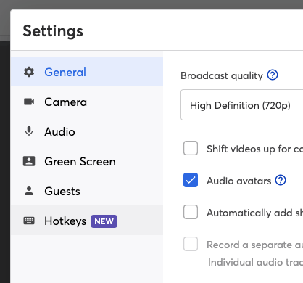This screenshot has width=303, height=283.
Task: Switch to the Camera settings tab
Action: click(x=87, y=102)
